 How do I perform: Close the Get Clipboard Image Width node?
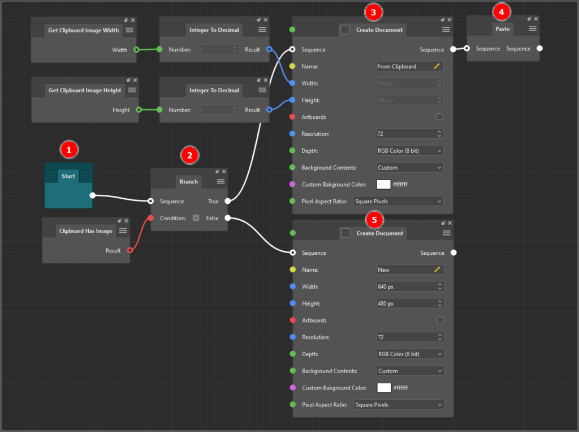pos(133,20)
